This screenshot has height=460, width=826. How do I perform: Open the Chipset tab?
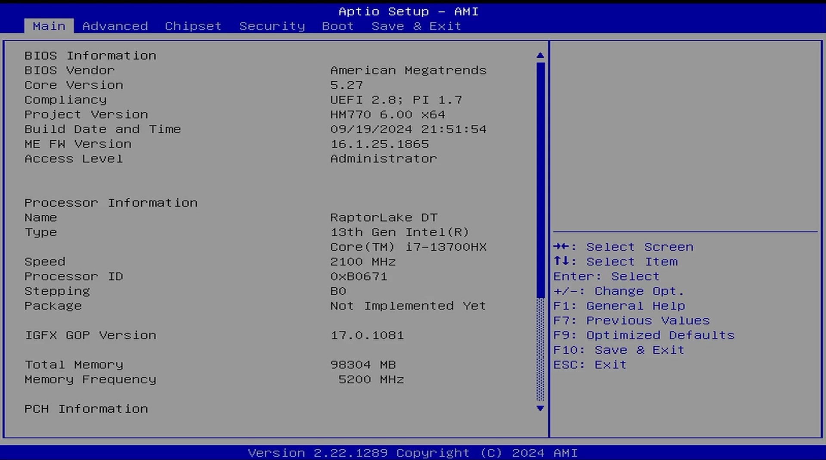coord(193,26)
